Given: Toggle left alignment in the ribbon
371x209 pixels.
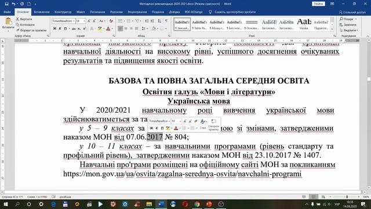Looking at the screenshot, I should (120, 28).
